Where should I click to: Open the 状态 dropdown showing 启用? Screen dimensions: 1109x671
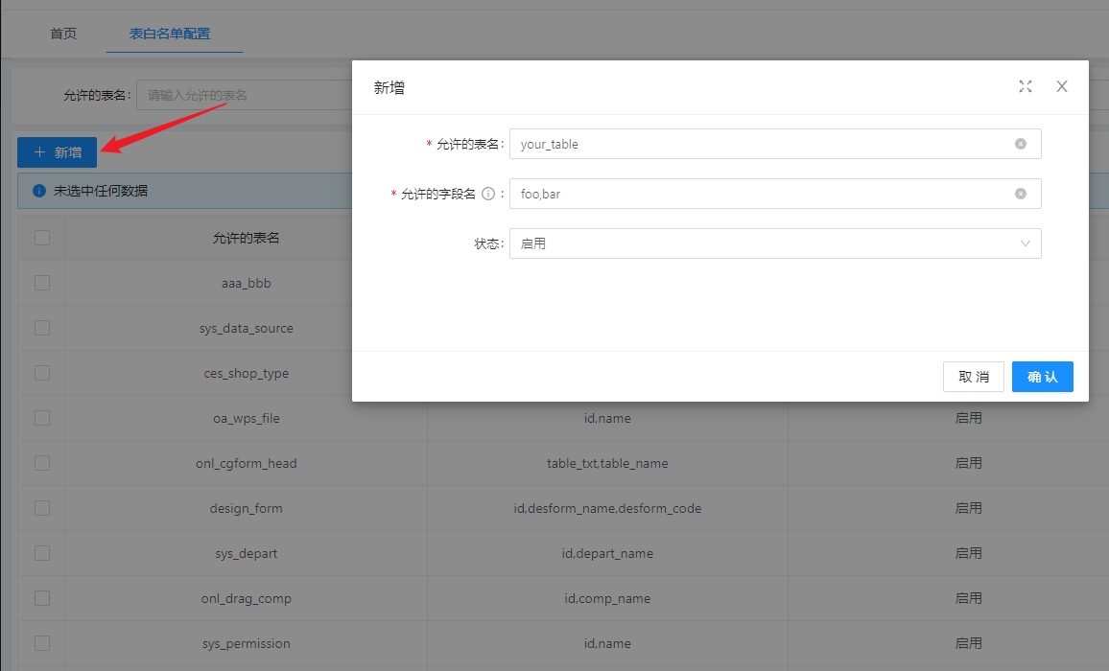point(775,243)
